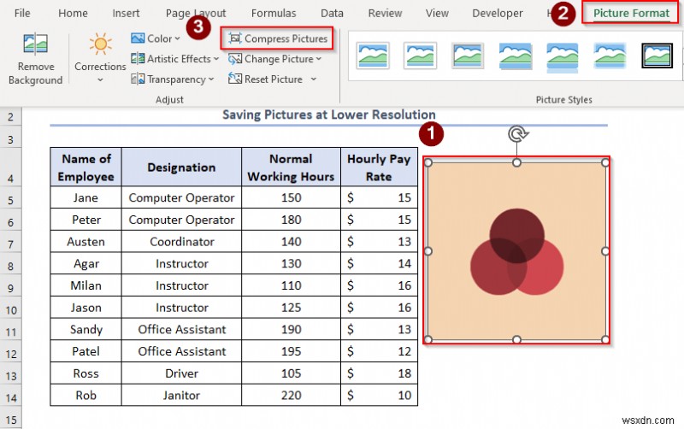
Task: Click the Artistic Effects icon
Action: tap(138, 58)
